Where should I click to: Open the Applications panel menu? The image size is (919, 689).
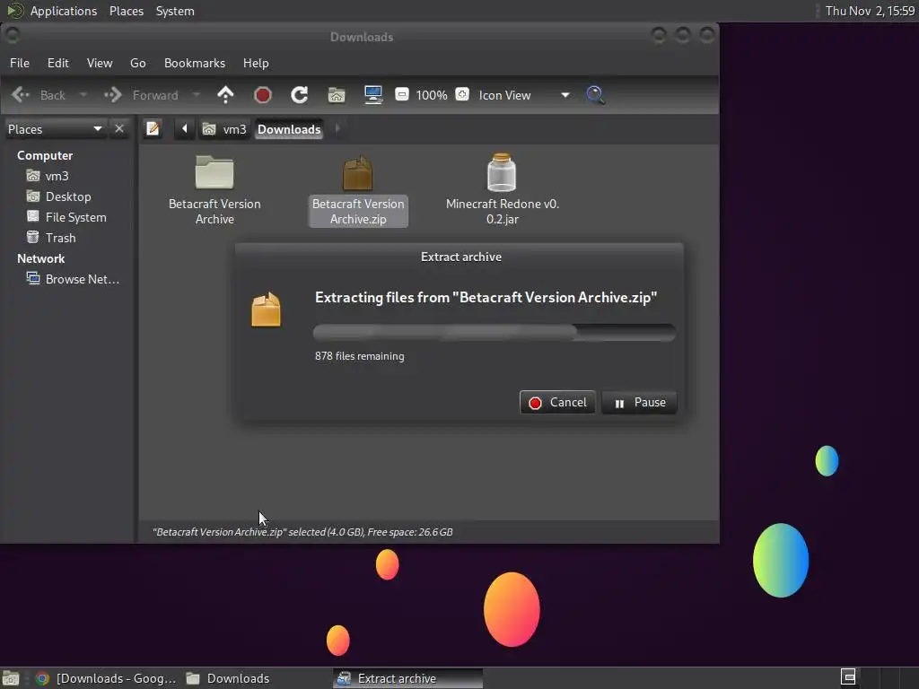[64, 11]
